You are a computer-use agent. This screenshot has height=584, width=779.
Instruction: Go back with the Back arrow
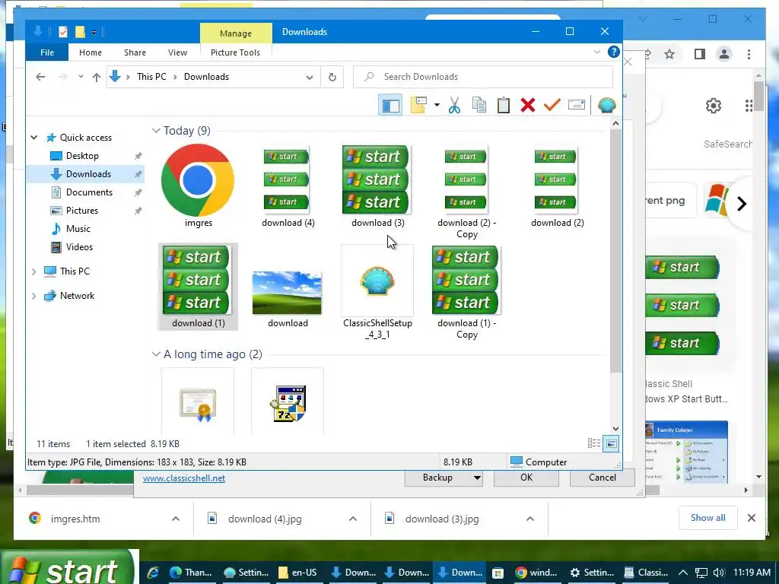point(41,77)
